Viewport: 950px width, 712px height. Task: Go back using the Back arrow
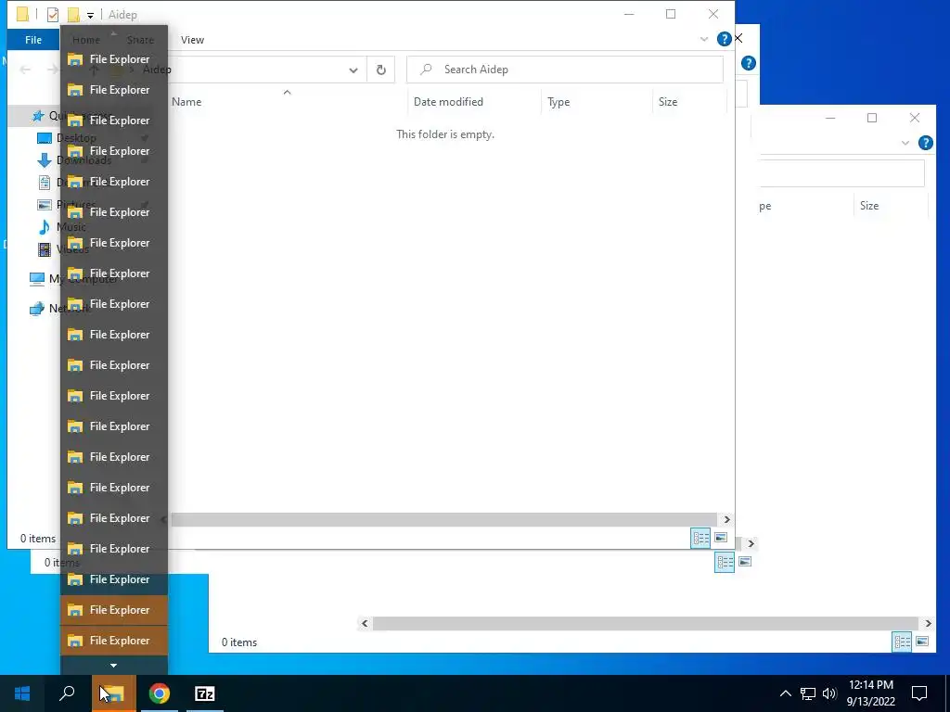(x=25, y=70)
